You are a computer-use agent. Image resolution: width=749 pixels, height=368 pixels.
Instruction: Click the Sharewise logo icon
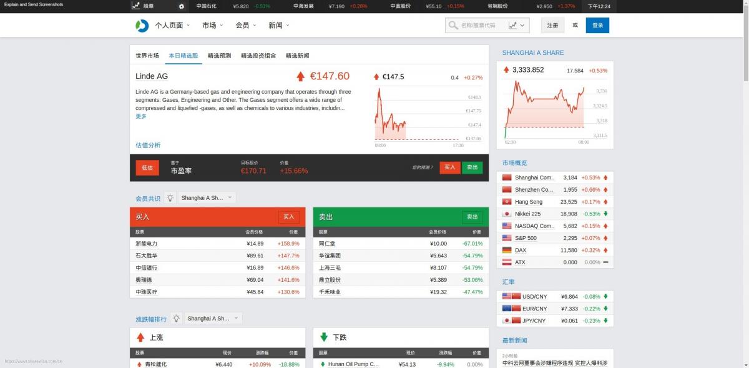pyautogui.click(x=142, y=26)
